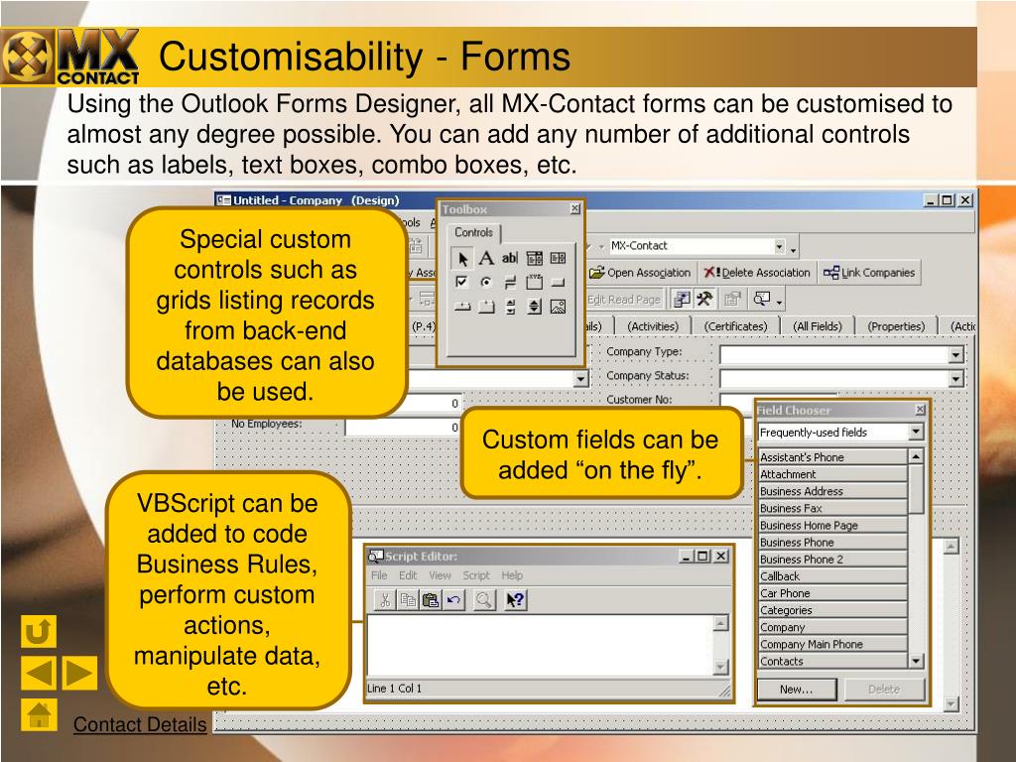The height and width of the screenshot is (762, 1016).
Task: Select the Image tool in Toolbox
Action: [x=558, y=307]
